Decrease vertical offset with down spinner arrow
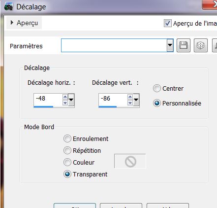This screenshot has height=208, width=217. click(x=130, y=103)
